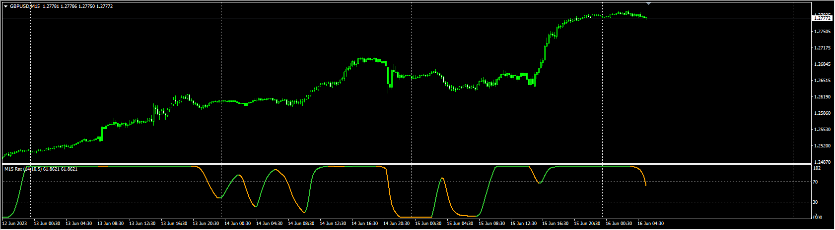The height and width of the screenshot is (230, 835).
Task: Click the GBPUSD,M15 chart title text
Action: click(25, 6)
